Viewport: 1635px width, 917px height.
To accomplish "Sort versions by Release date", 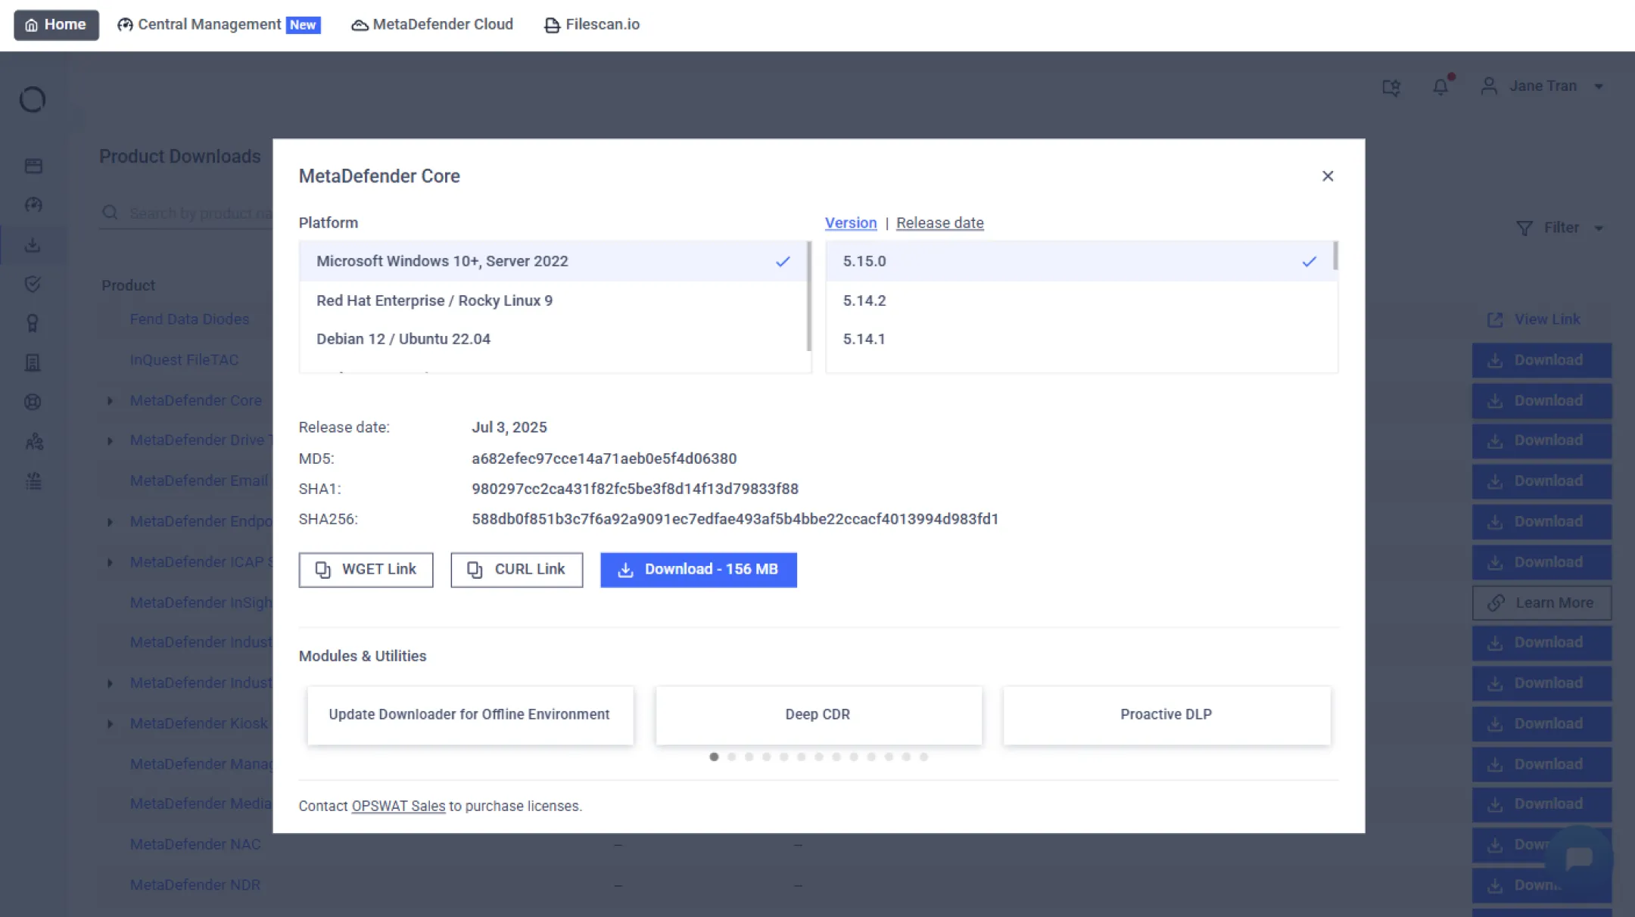I will tap(939, 223).
